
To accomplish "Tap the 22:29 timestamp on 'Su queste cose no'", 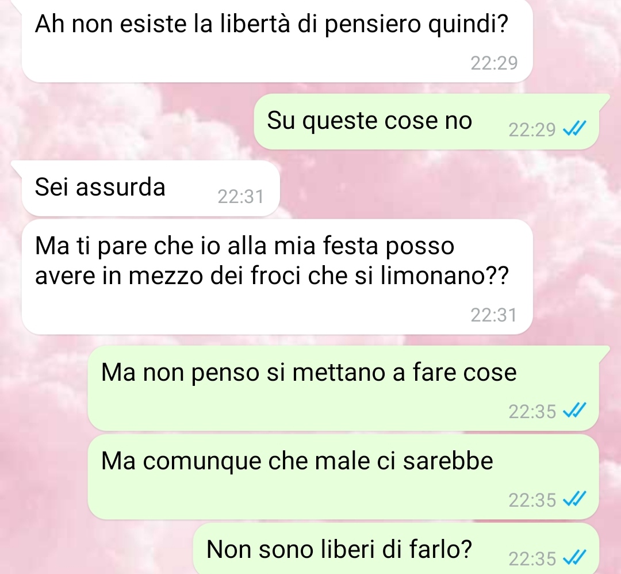I will (x=532, y=129).
